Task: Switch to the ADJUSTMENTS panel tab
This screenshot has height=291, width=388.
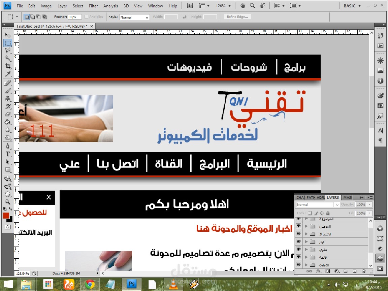Action: pyautogui.click(x=321, y=197)
